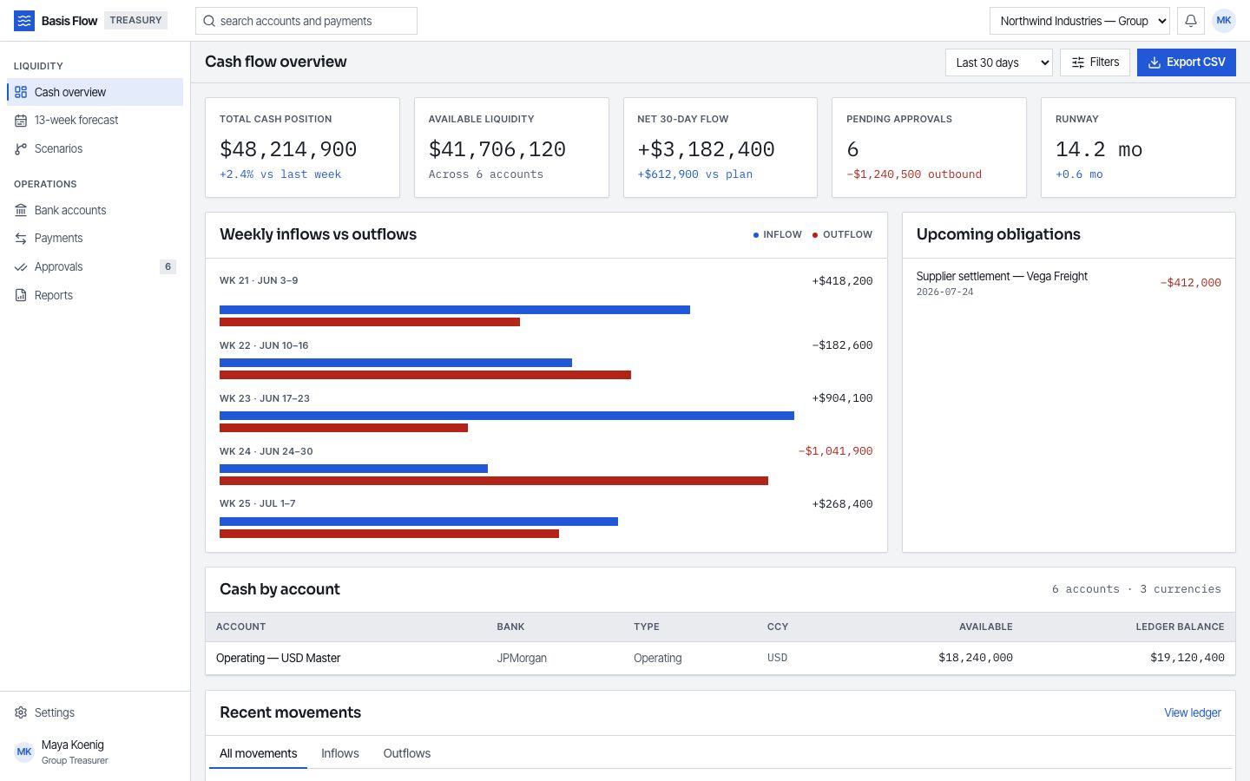Open the Last 30 days range dropdown
This screenshot has height=781, width=1250.
999,62
